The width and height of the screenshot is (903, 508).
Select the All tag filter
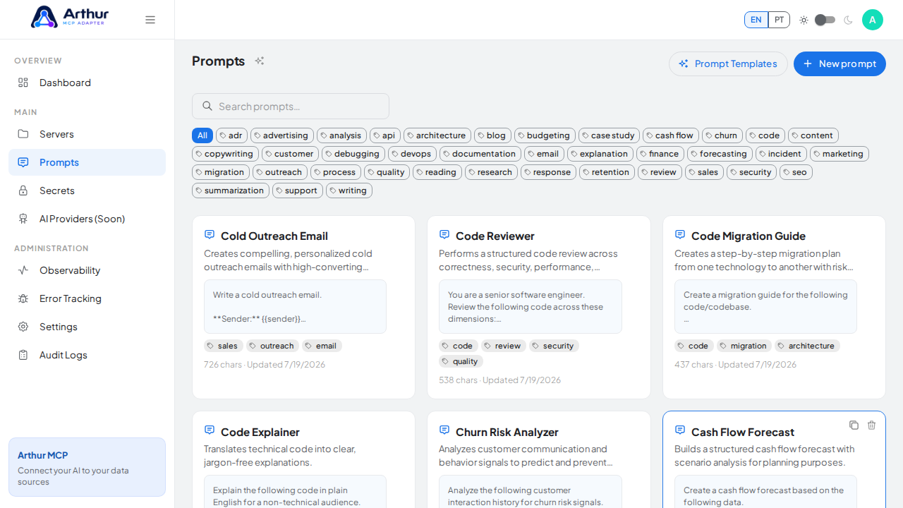pyautogui.click(x=202, y=135)
